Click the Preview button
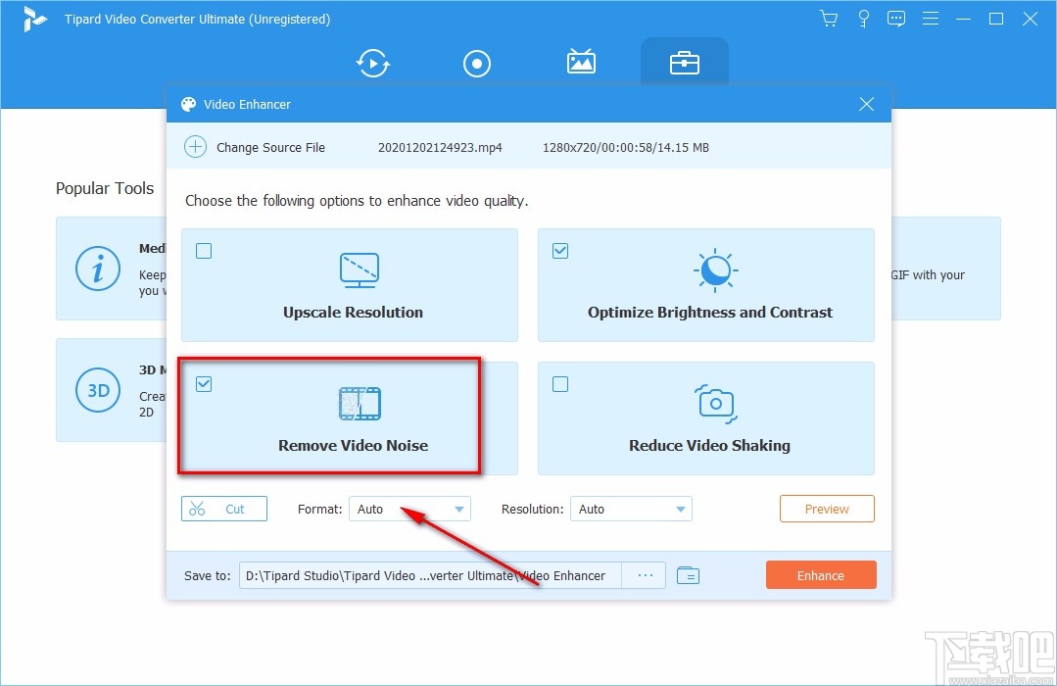The width and height of the screenshot is (1057, 686). point(827,509)
